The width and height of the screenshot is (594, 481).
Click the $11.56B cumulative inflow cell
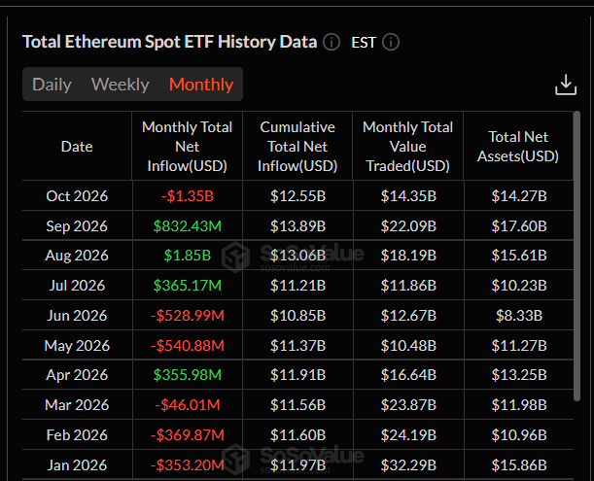click(297, 405)
